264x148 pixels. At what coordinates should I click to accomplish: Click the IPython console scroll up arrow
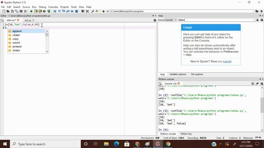point(262,88)
